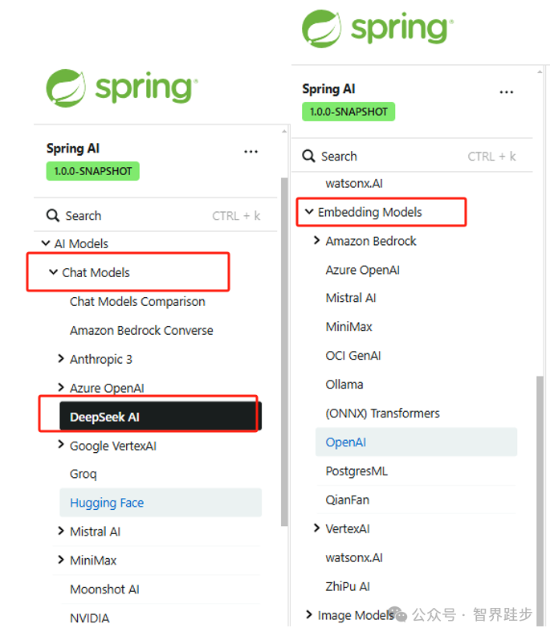Click the right panel scrollbar thumb
This screenshot has width=550, height=636.
click(x=540, y=501)
